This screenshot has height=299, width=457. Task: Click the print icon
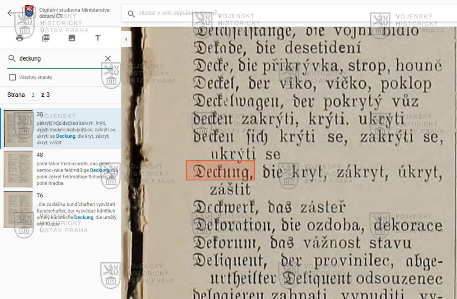(x=20, y=38)
